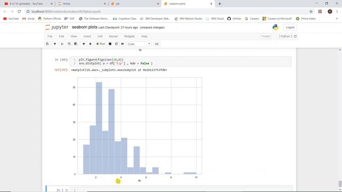This screenshot has width=342, height=192.
Task: Open the cell type Code dropdown
Action: coord(139,44)
